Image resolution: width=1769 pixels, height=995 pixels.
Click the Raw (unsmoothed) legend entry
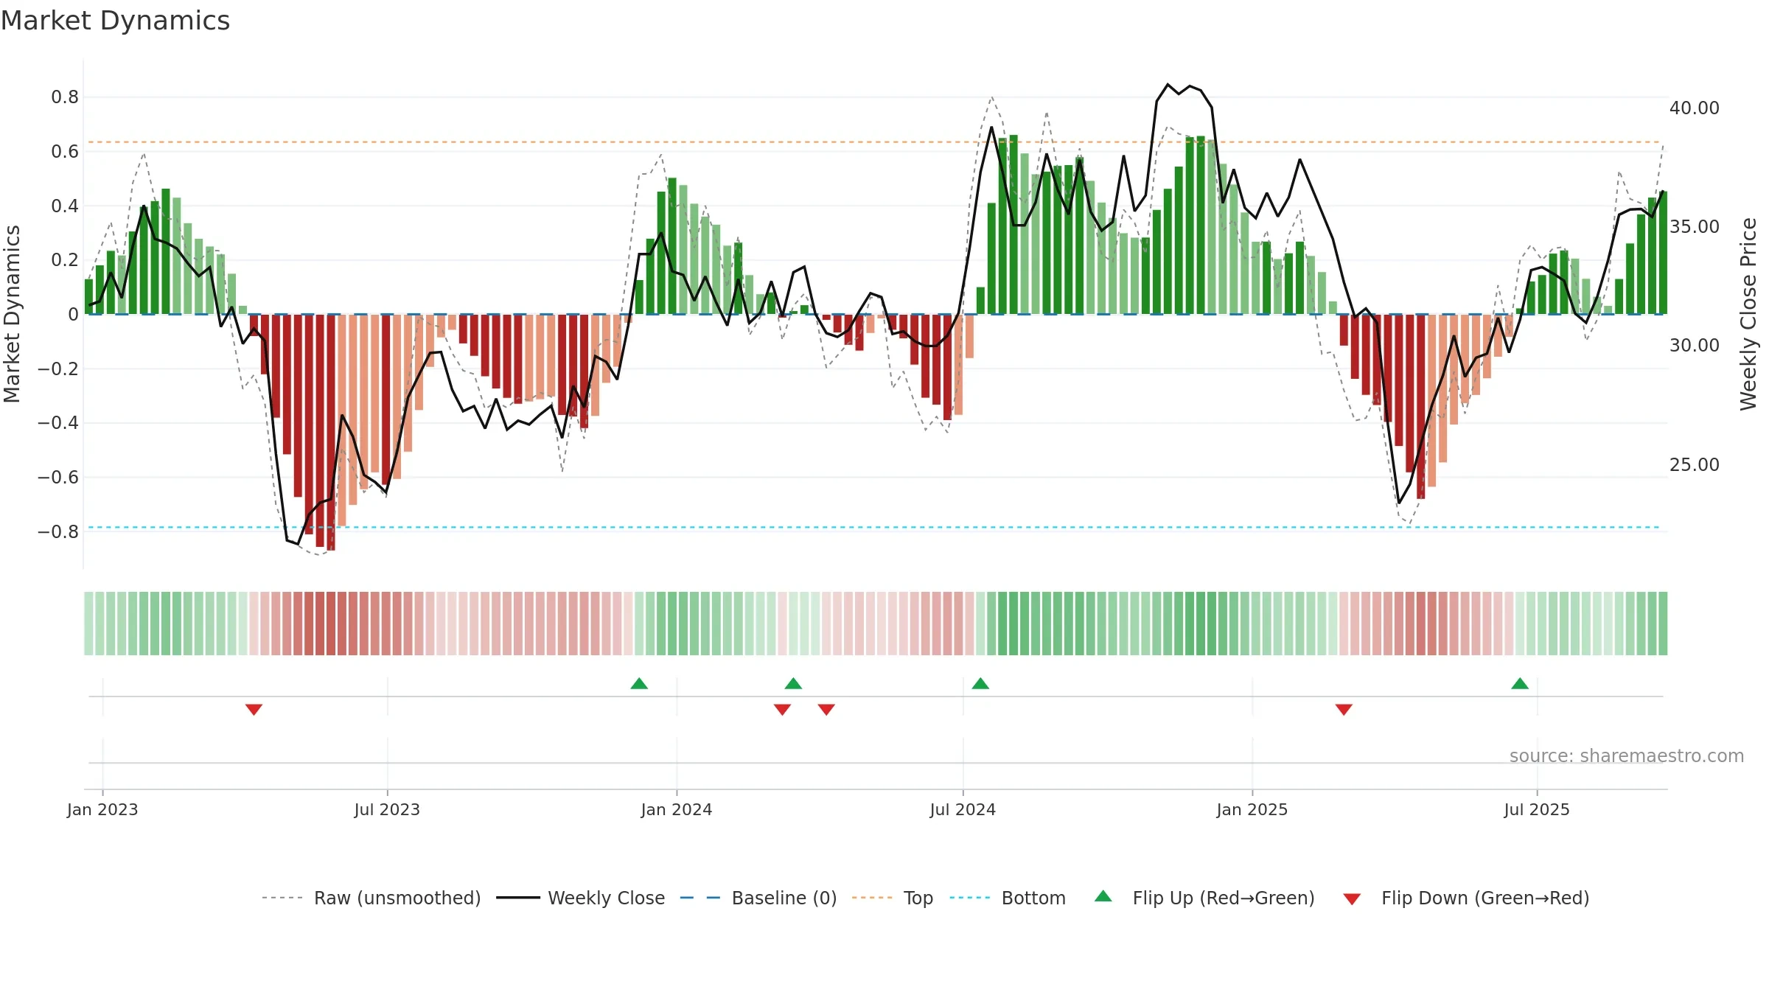(x=371, y=898)
